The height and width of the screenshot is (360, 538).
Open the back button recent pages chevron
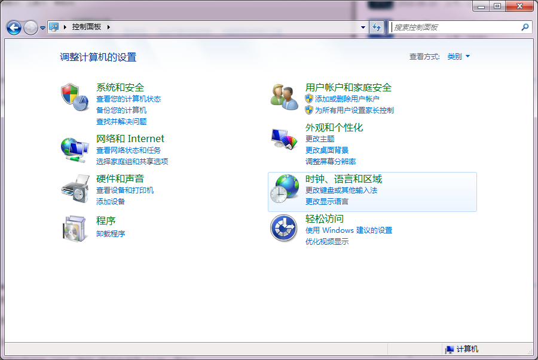[x=42, y=27]
